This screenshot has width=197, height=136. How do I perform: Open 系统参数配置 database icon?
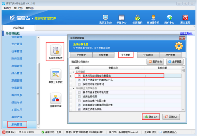[x=56, y=50]
